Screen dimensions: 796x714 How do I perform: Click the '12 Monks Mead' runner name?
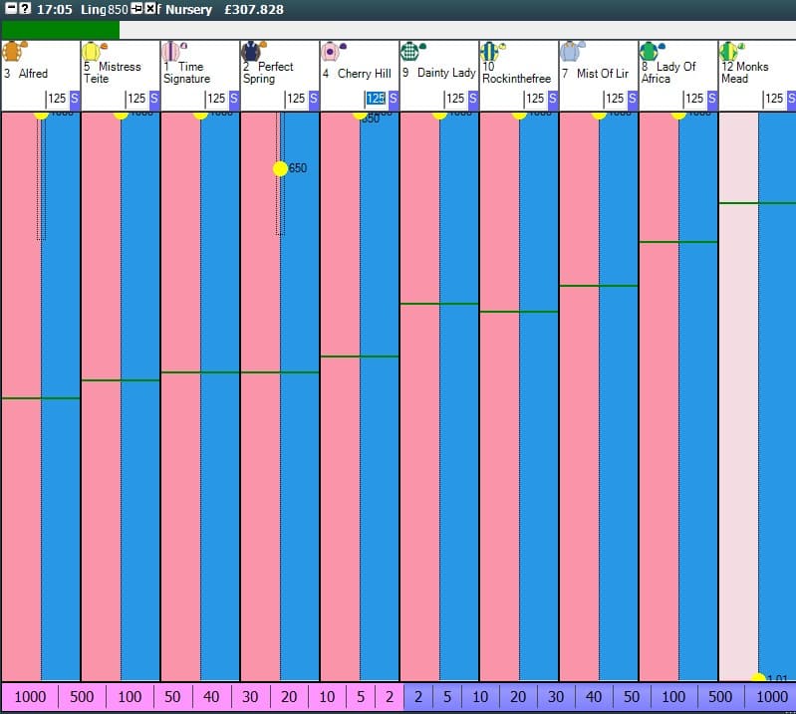[x=745, y=73]
